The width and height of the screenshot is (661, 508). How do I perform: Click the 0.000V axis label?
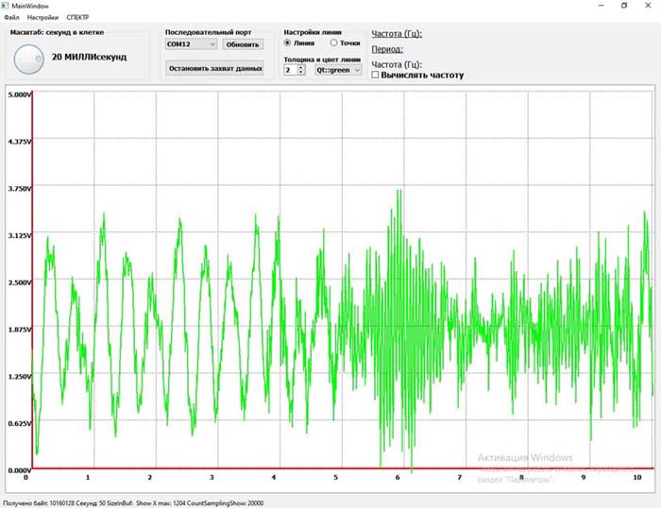pos(20,470)
